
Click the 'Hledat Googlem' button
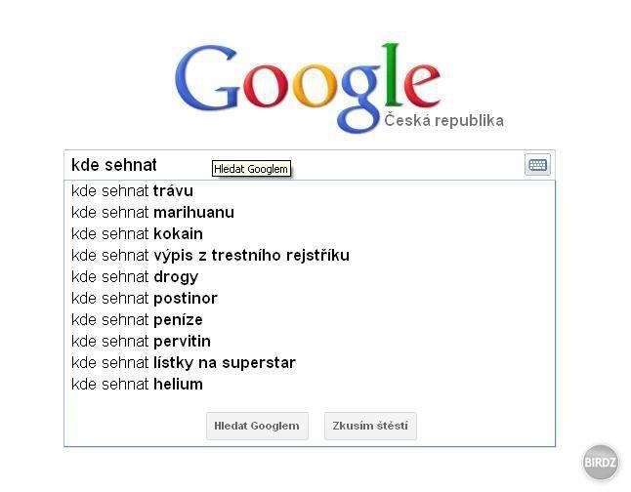point(257,426)
